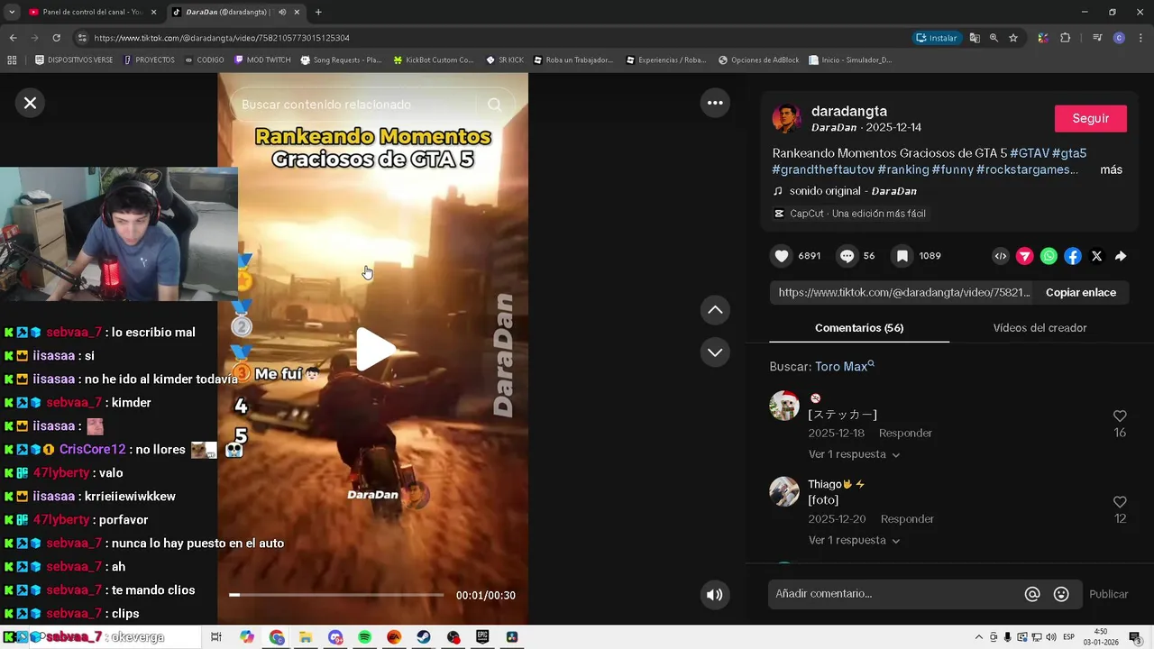Image resolution: width=1154 pixels, height=649 pixels.
Task: Expand Ver 1 respuesta under sticker comment
Action: [854, 454]
